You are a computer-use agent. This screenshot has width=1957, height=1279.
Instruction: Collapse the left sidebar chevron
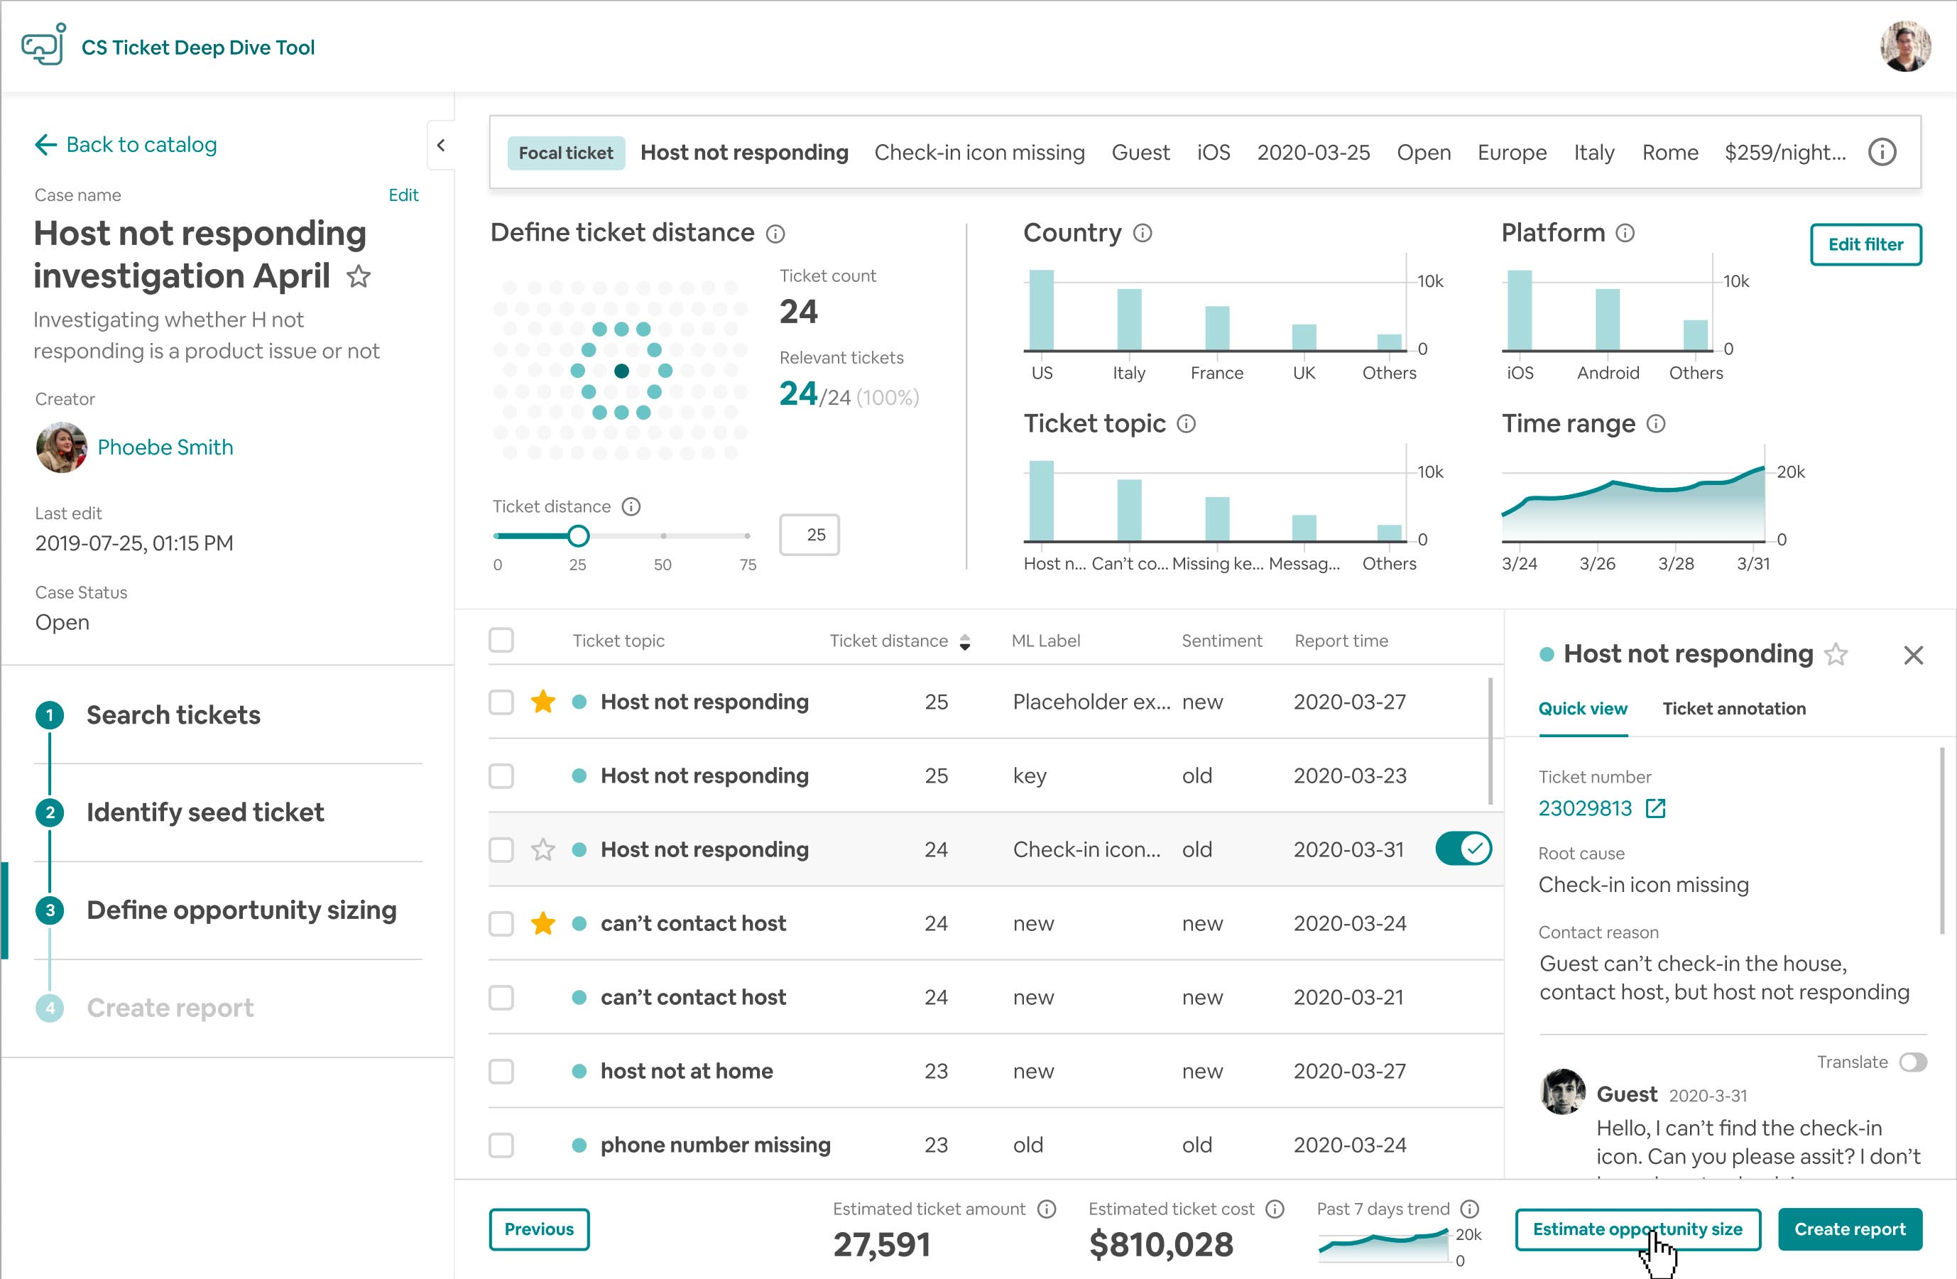(441, 146)
